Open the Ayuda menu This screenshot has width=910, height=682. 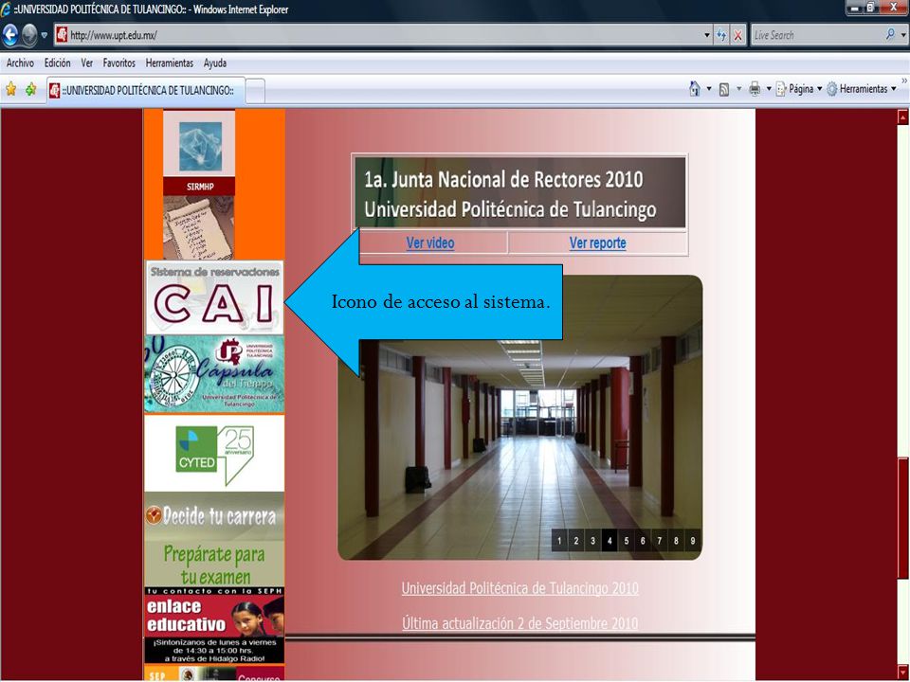pyautogui.click(x=215, y=63)
